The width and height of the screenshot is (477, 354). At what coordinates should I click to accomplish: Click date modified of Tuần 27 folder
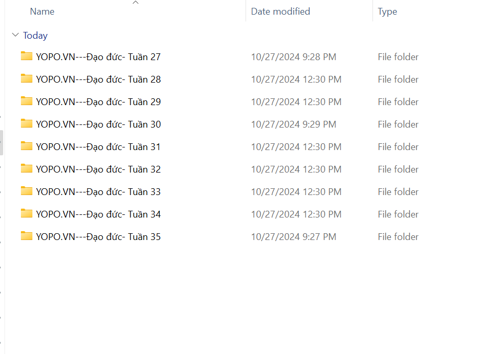click(x=293, y=57)
